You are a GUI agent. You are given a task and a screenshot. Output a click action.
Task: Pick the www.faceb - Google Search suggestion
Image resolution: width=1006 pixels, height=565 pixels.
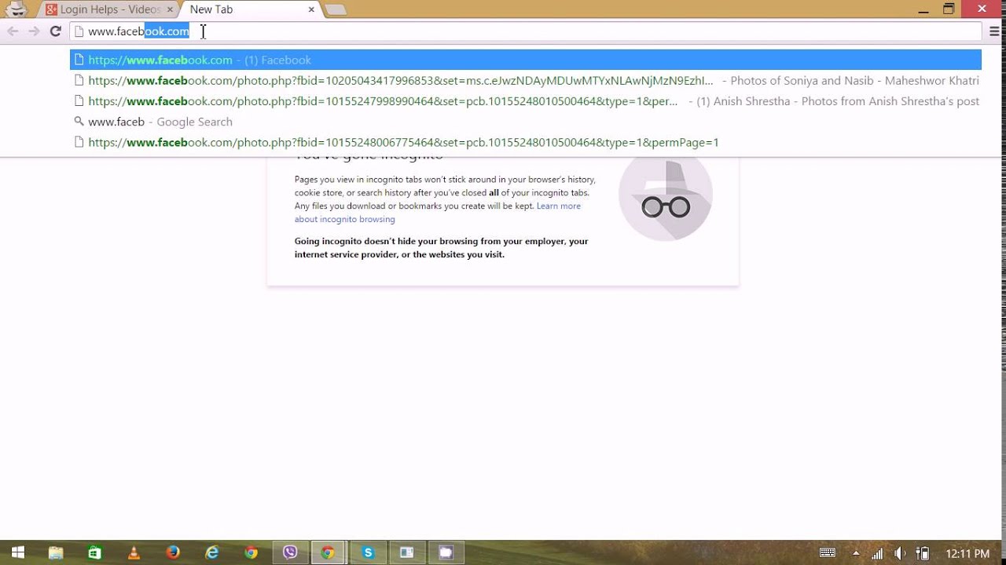coord(525,122)
